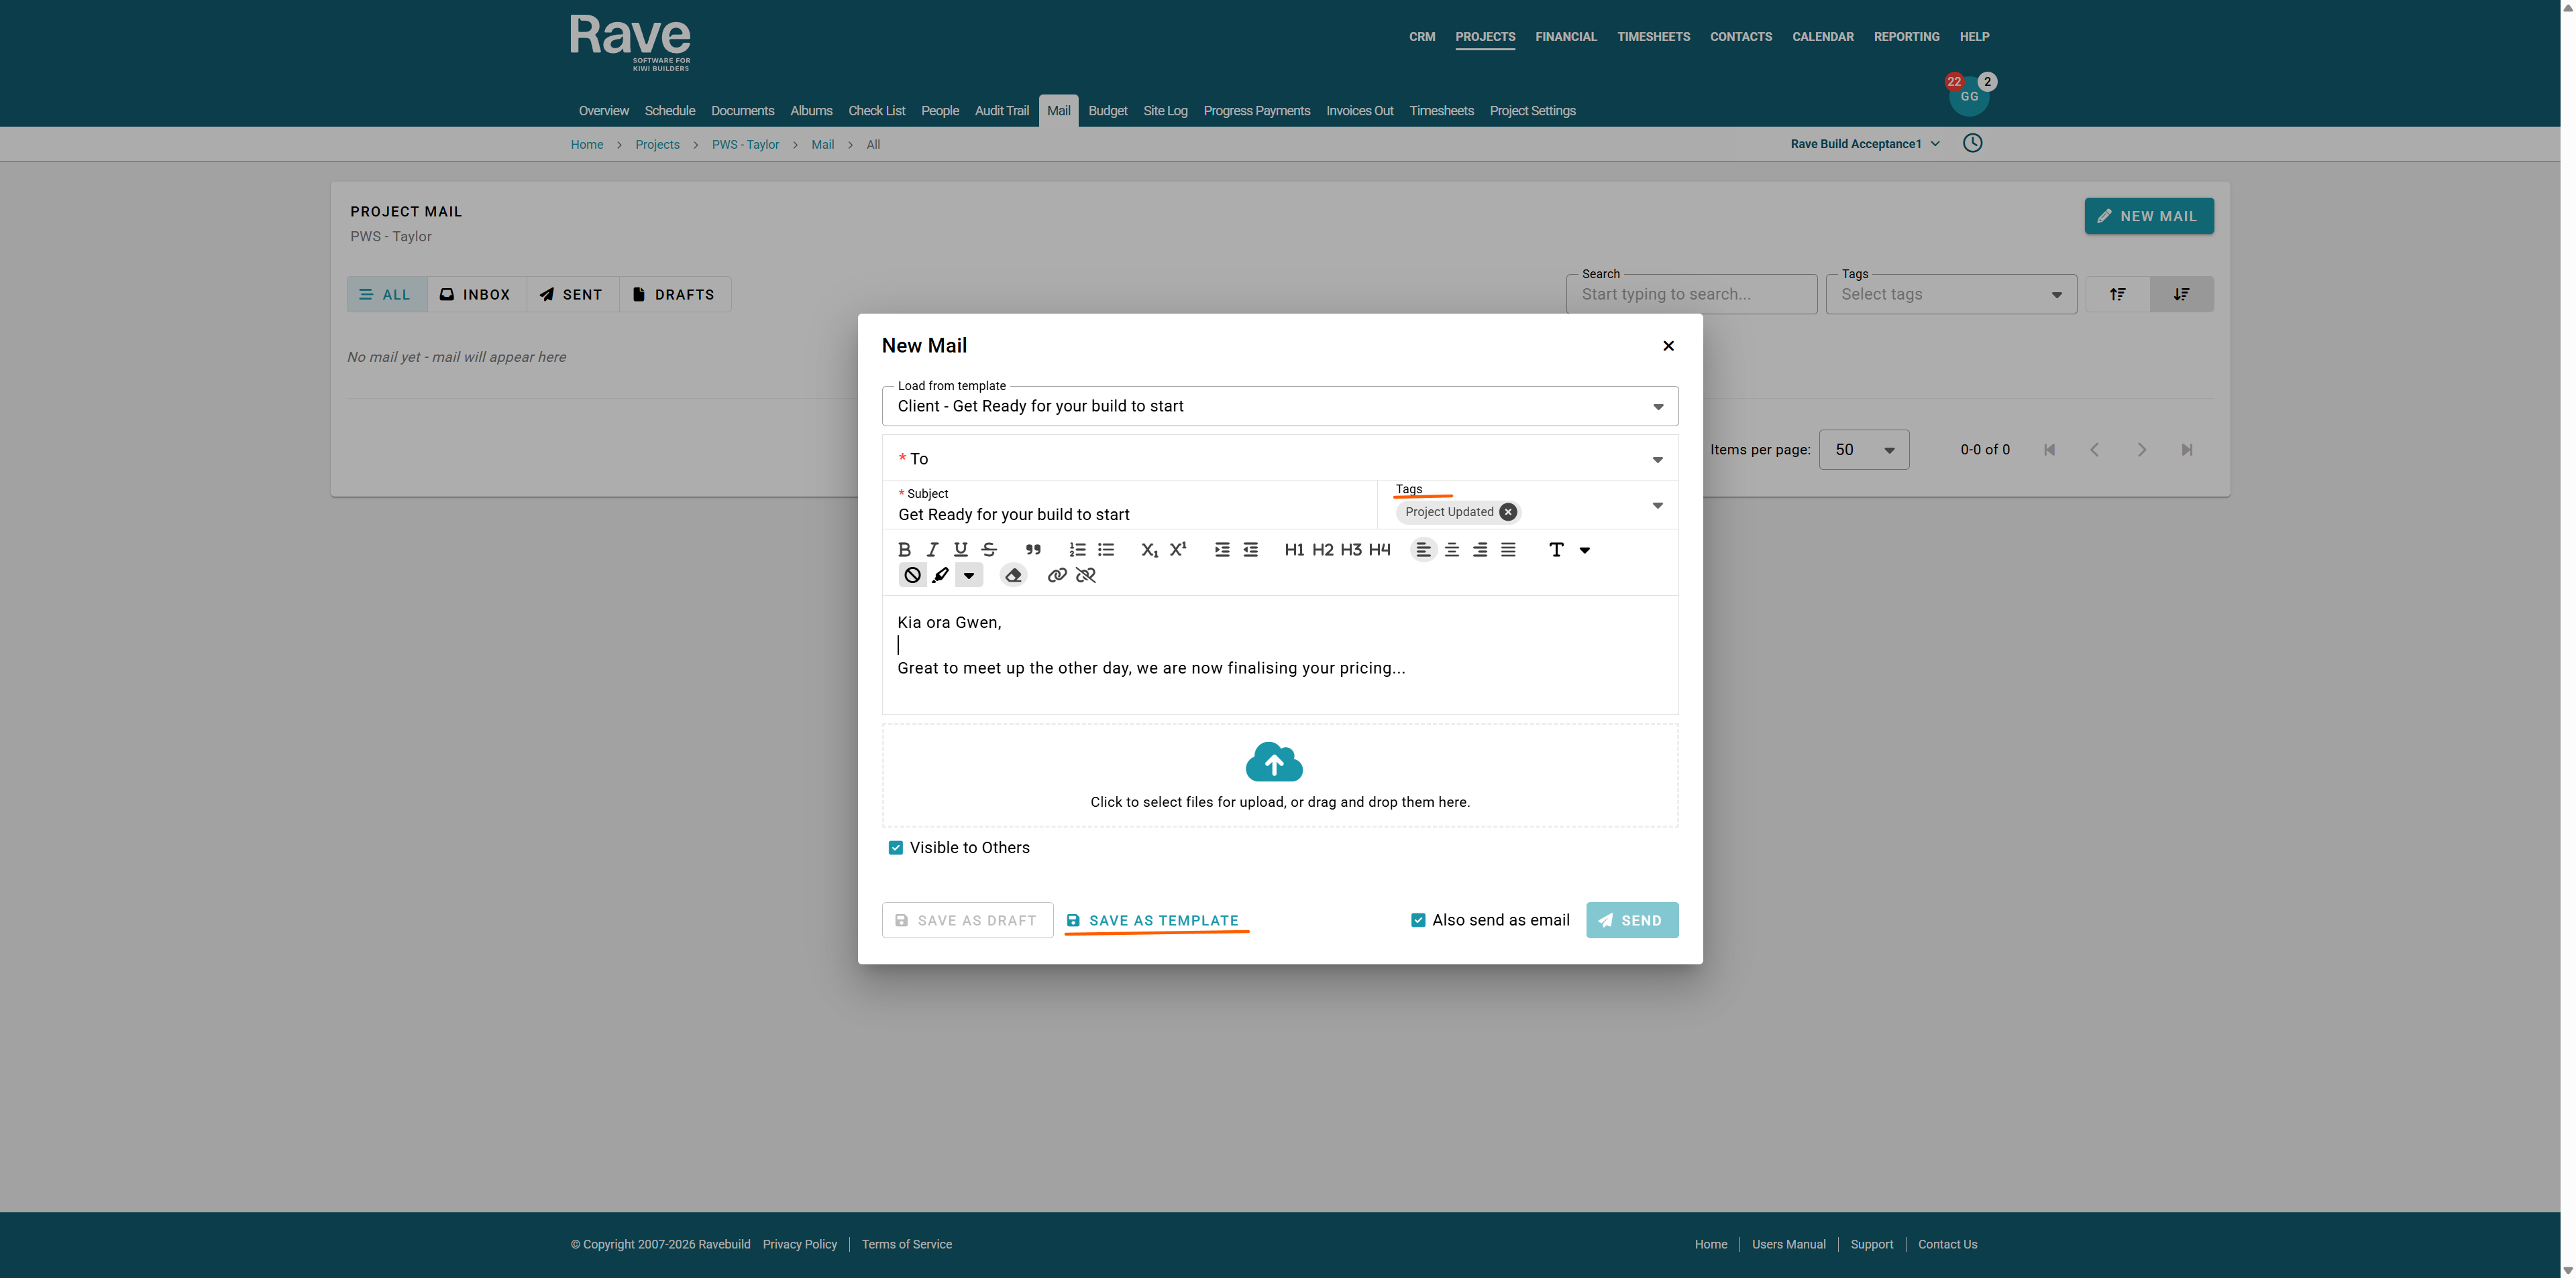This screenshot has height=1278, width=2576.
Task: Uncheck Visible to Others checkbox
Action: tap(896, 847)
